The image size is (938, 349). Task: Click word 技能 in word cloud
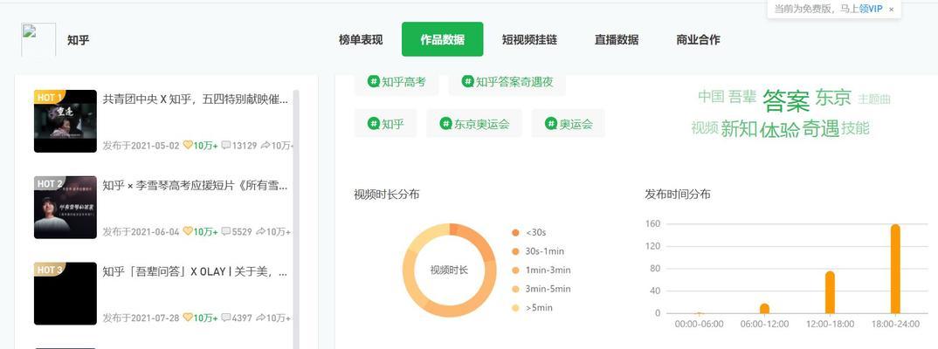(855, 127)
